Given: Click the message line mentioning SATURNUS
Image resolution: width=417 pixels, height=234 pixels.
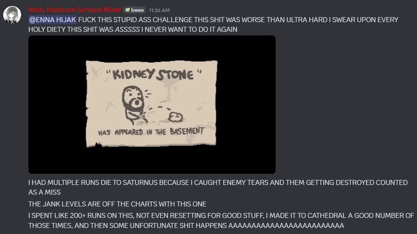Looking at the screenshot, I should click(218, 182).
